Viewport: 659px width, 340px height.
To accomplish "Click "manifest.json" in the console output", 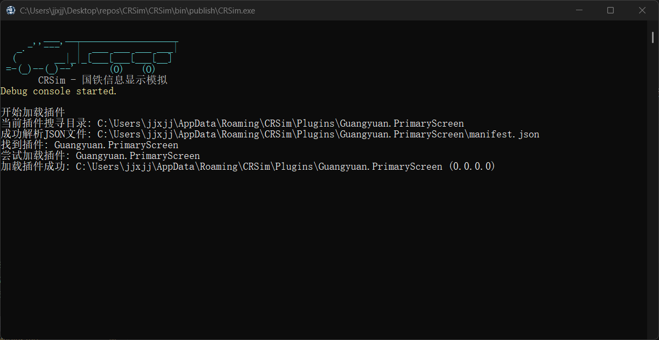I will pos(504,134).
